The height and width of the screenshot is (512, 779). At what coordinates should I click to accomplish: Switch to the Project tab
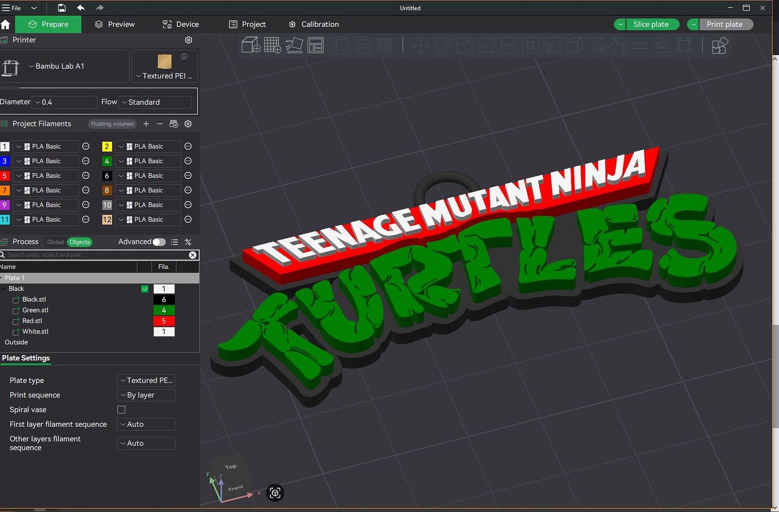[247, 24]
